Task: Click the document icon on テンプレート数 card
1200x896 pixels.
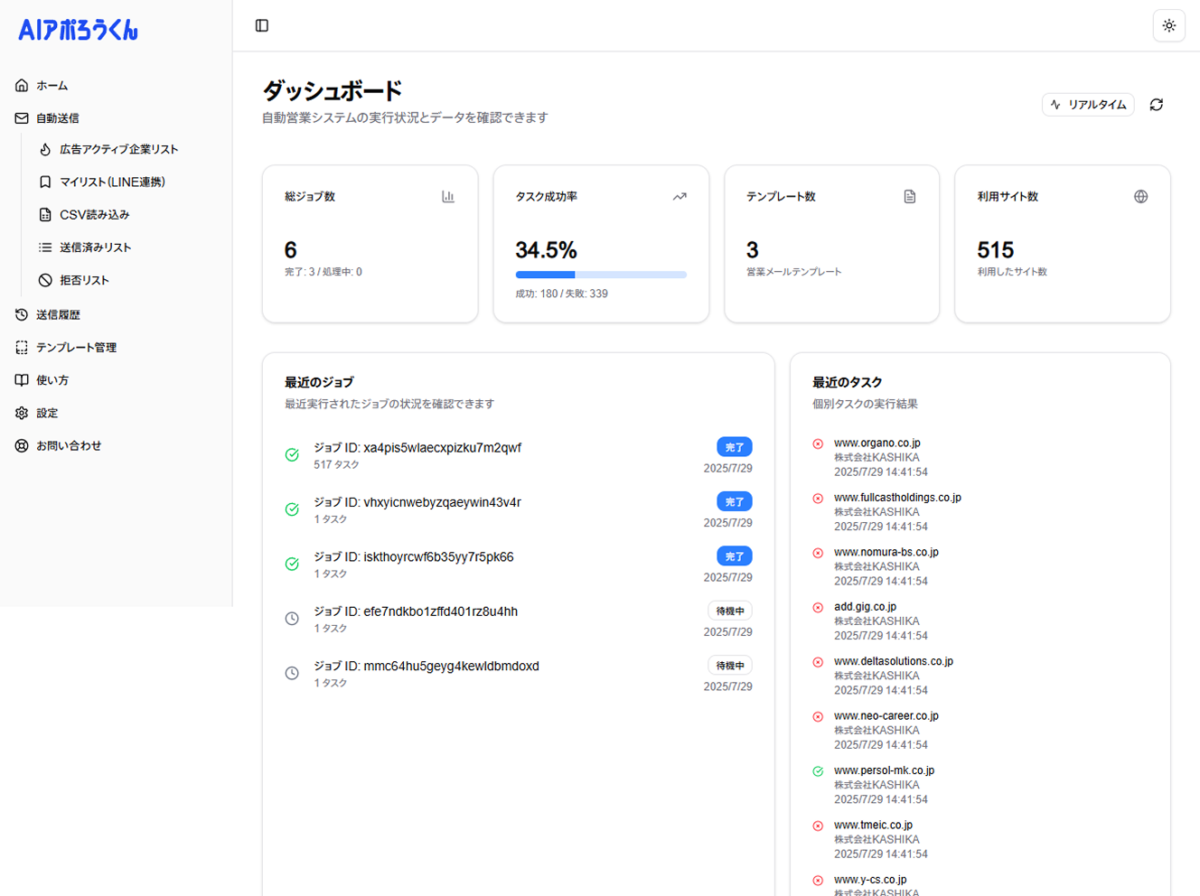Action: [x=910, y=196]
